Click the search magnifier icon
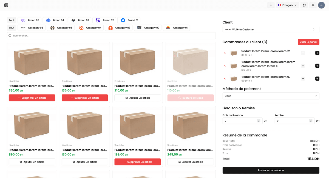 click(x=10, y=36)
